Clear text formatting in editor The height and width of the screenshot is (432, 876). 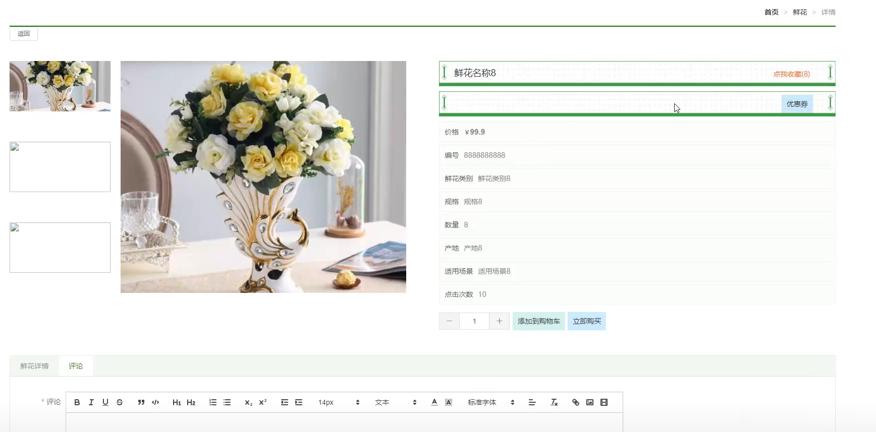[554, 402]
